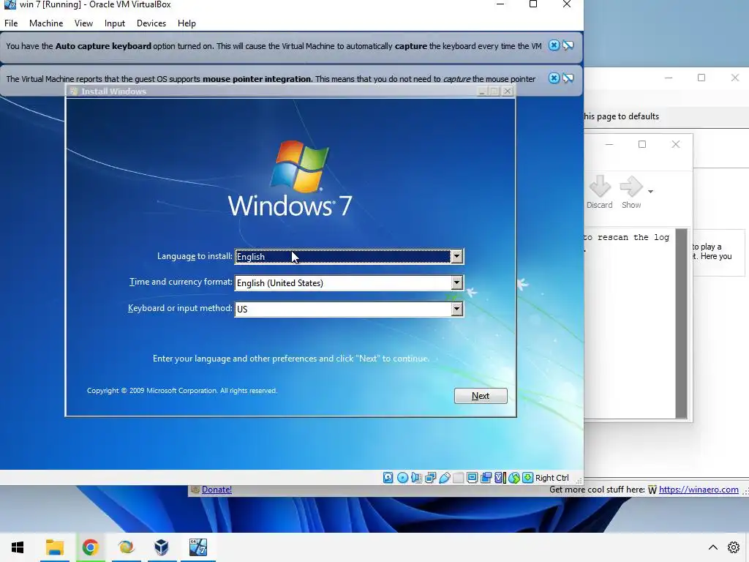Click the greyed shared folders status icon
The width and height of the screenshot is (749, 562).
[458, 477]
